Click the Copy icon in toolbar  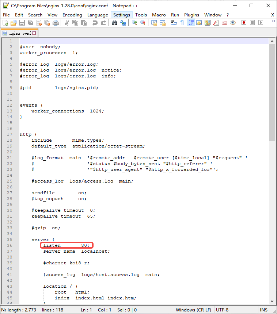point(75,23)
